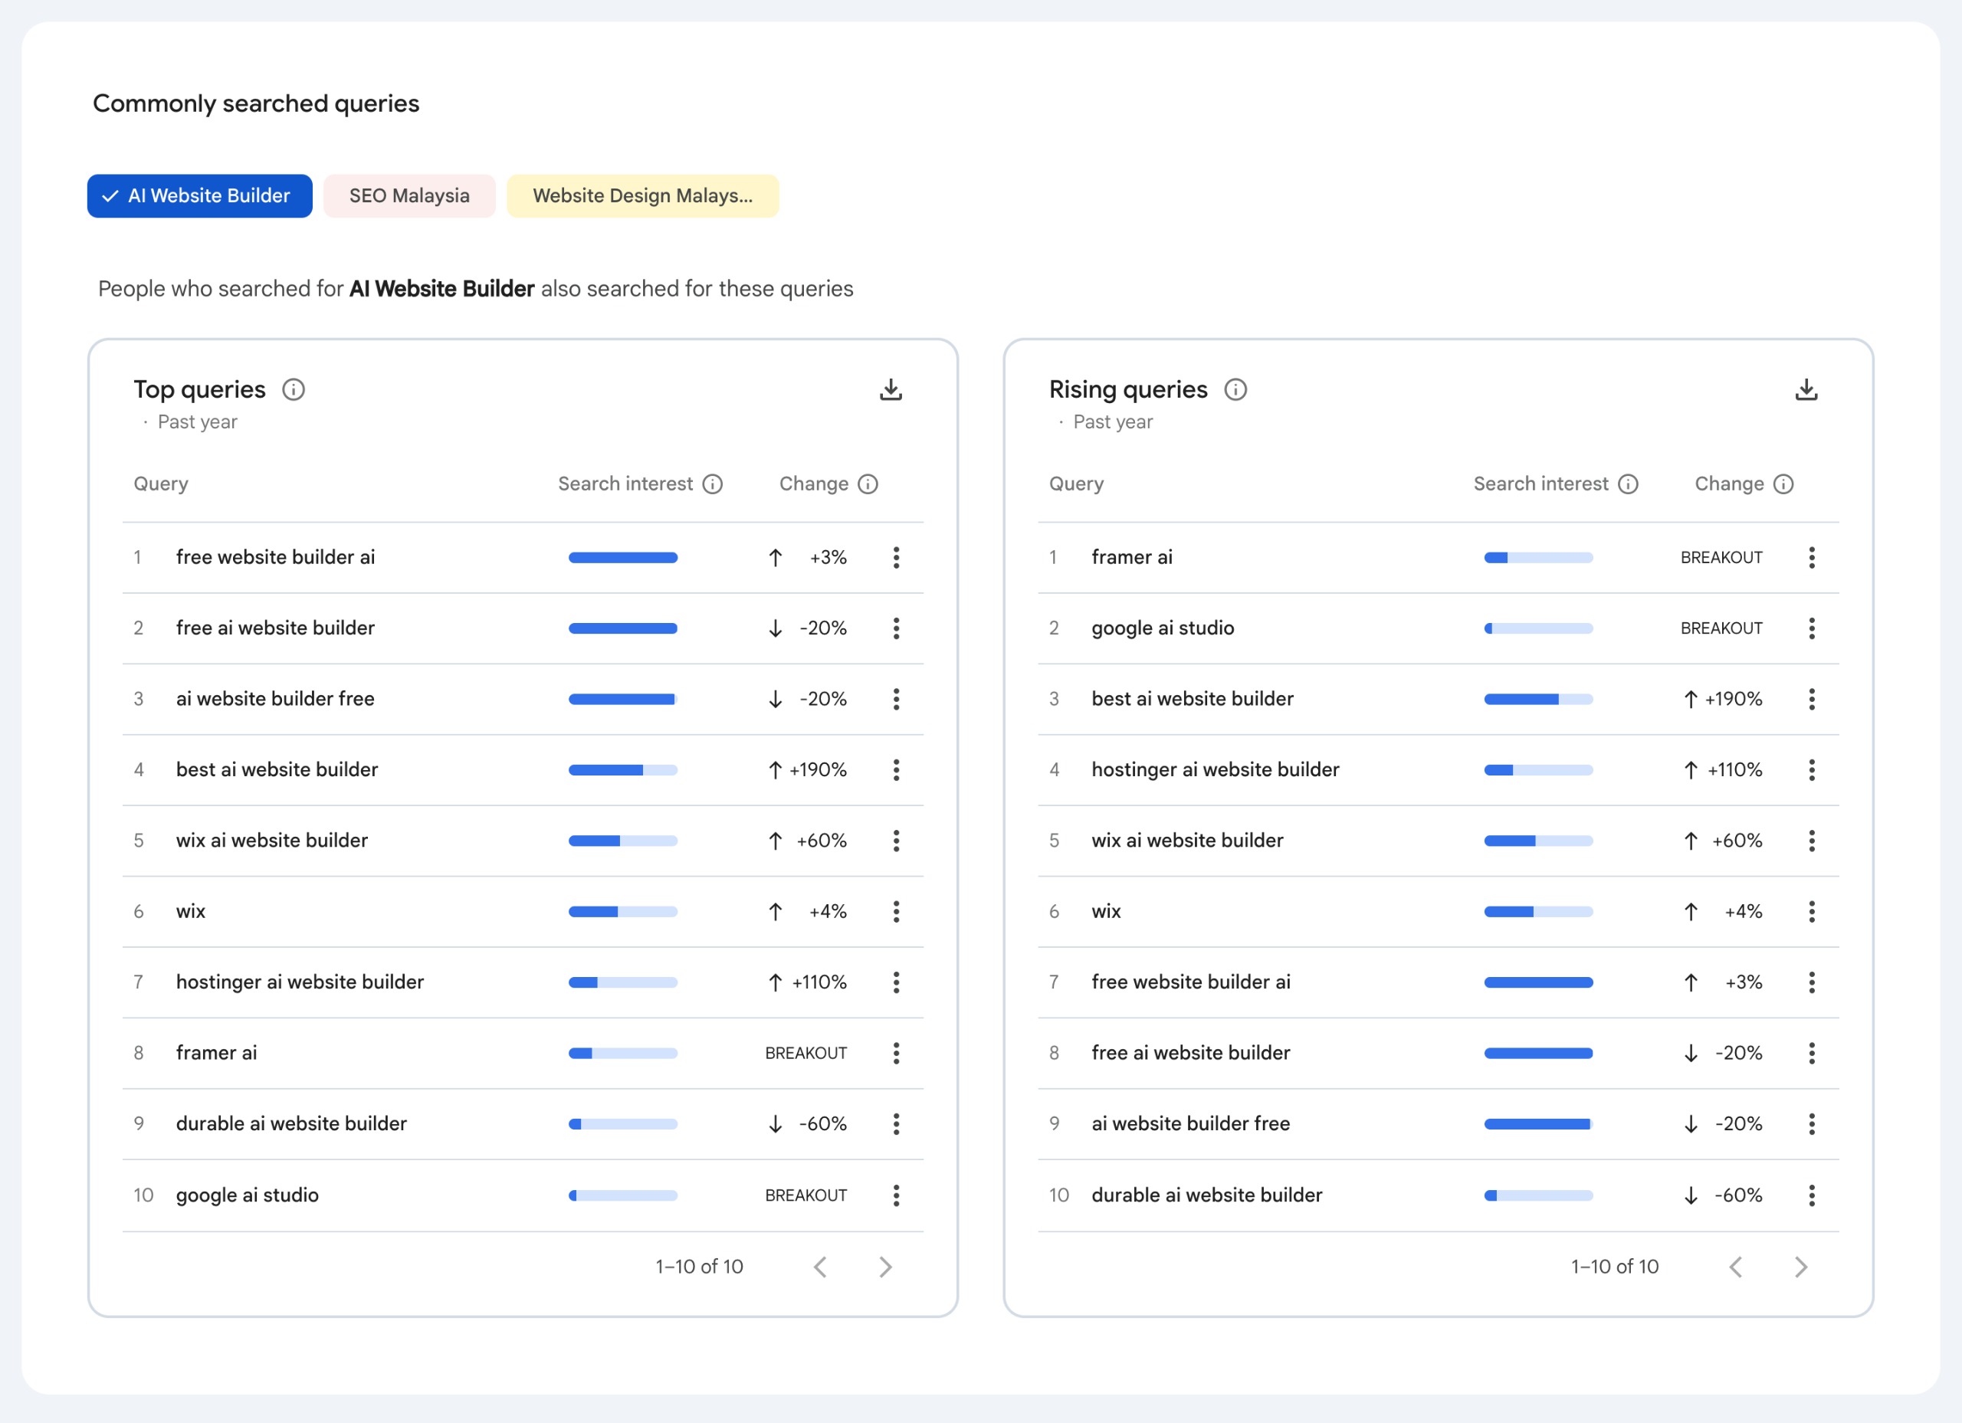Click info icon next to Top queries title
Viewport: 1962px width, 1423px height.
click(294, 389)
